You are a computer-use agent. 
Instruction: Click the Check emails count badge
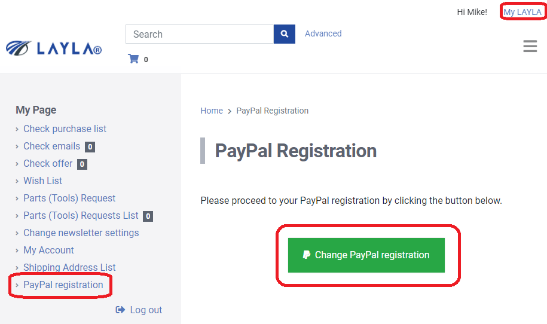pos(90,147)
